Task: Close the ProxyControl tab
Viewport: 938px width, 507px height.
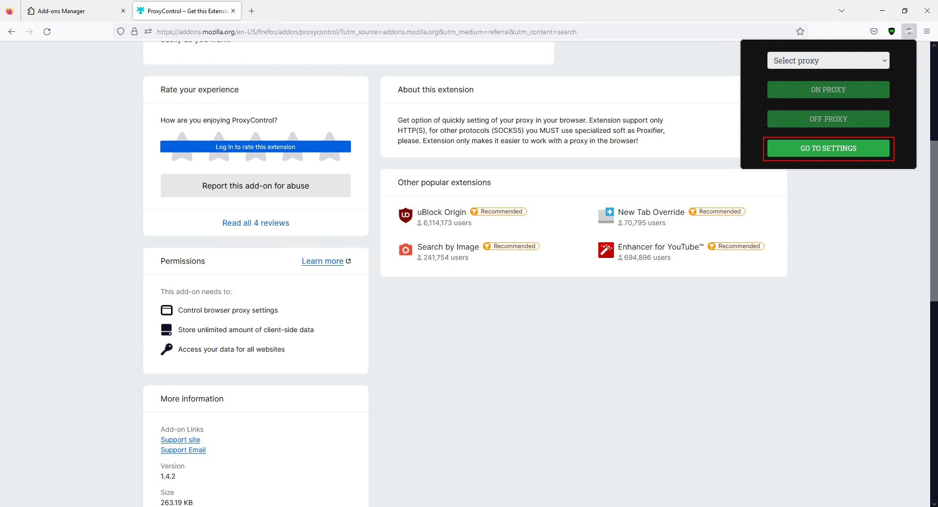Action: (x=233, y=11)
